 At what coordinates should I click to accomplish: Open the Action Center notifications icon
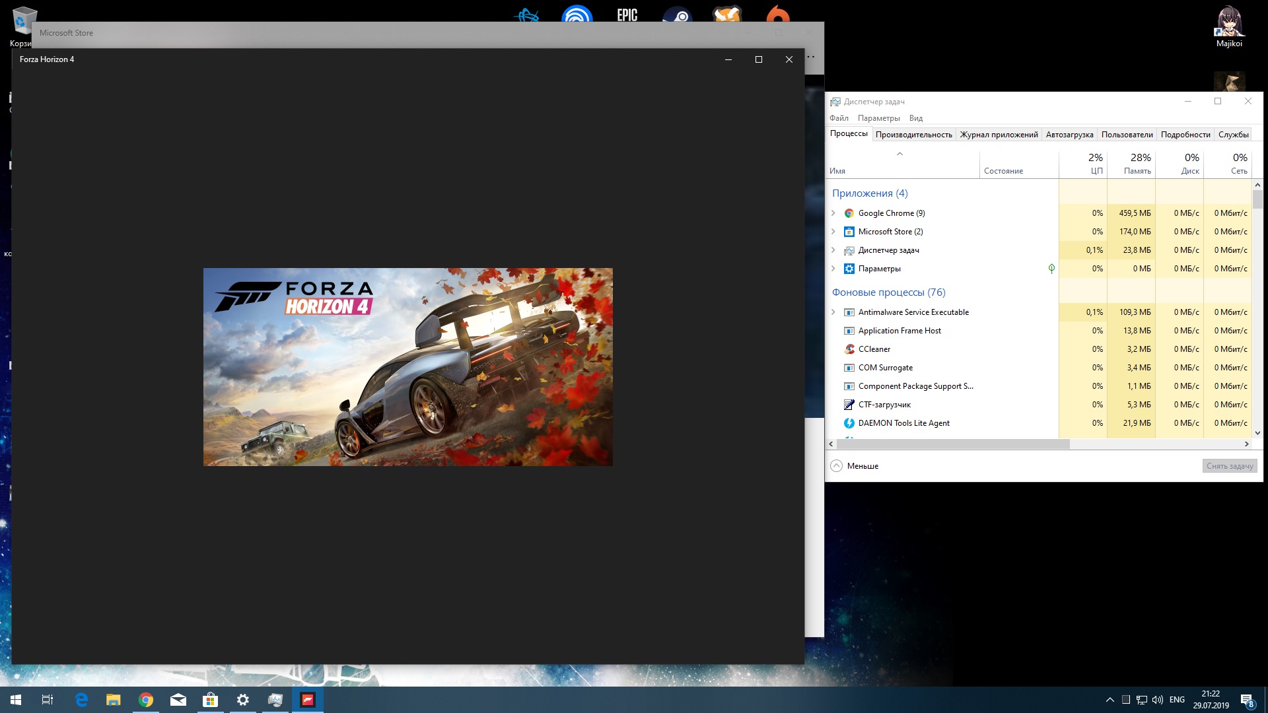tap(1247, 700)
